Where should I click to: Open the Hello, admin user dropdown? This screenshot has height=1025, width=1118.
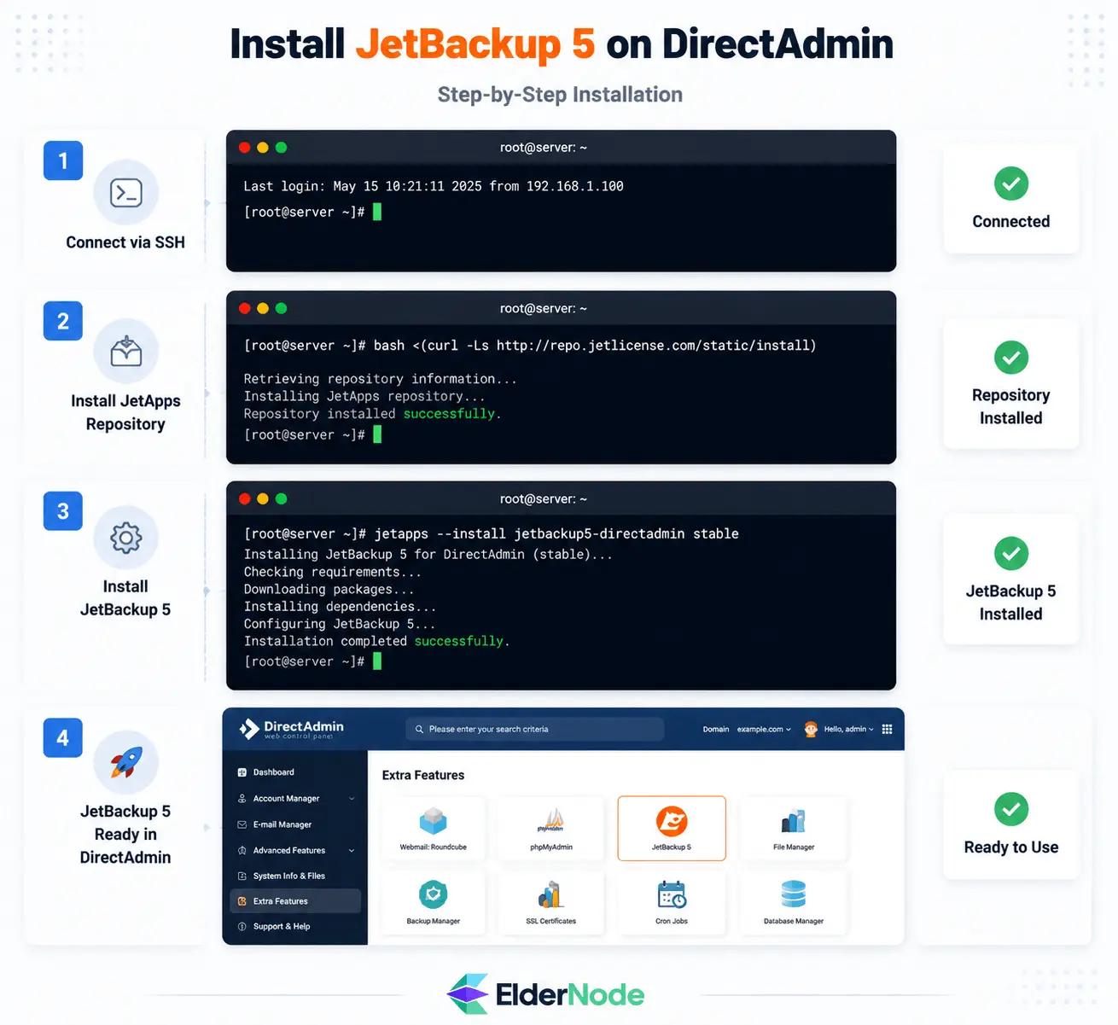848,730
